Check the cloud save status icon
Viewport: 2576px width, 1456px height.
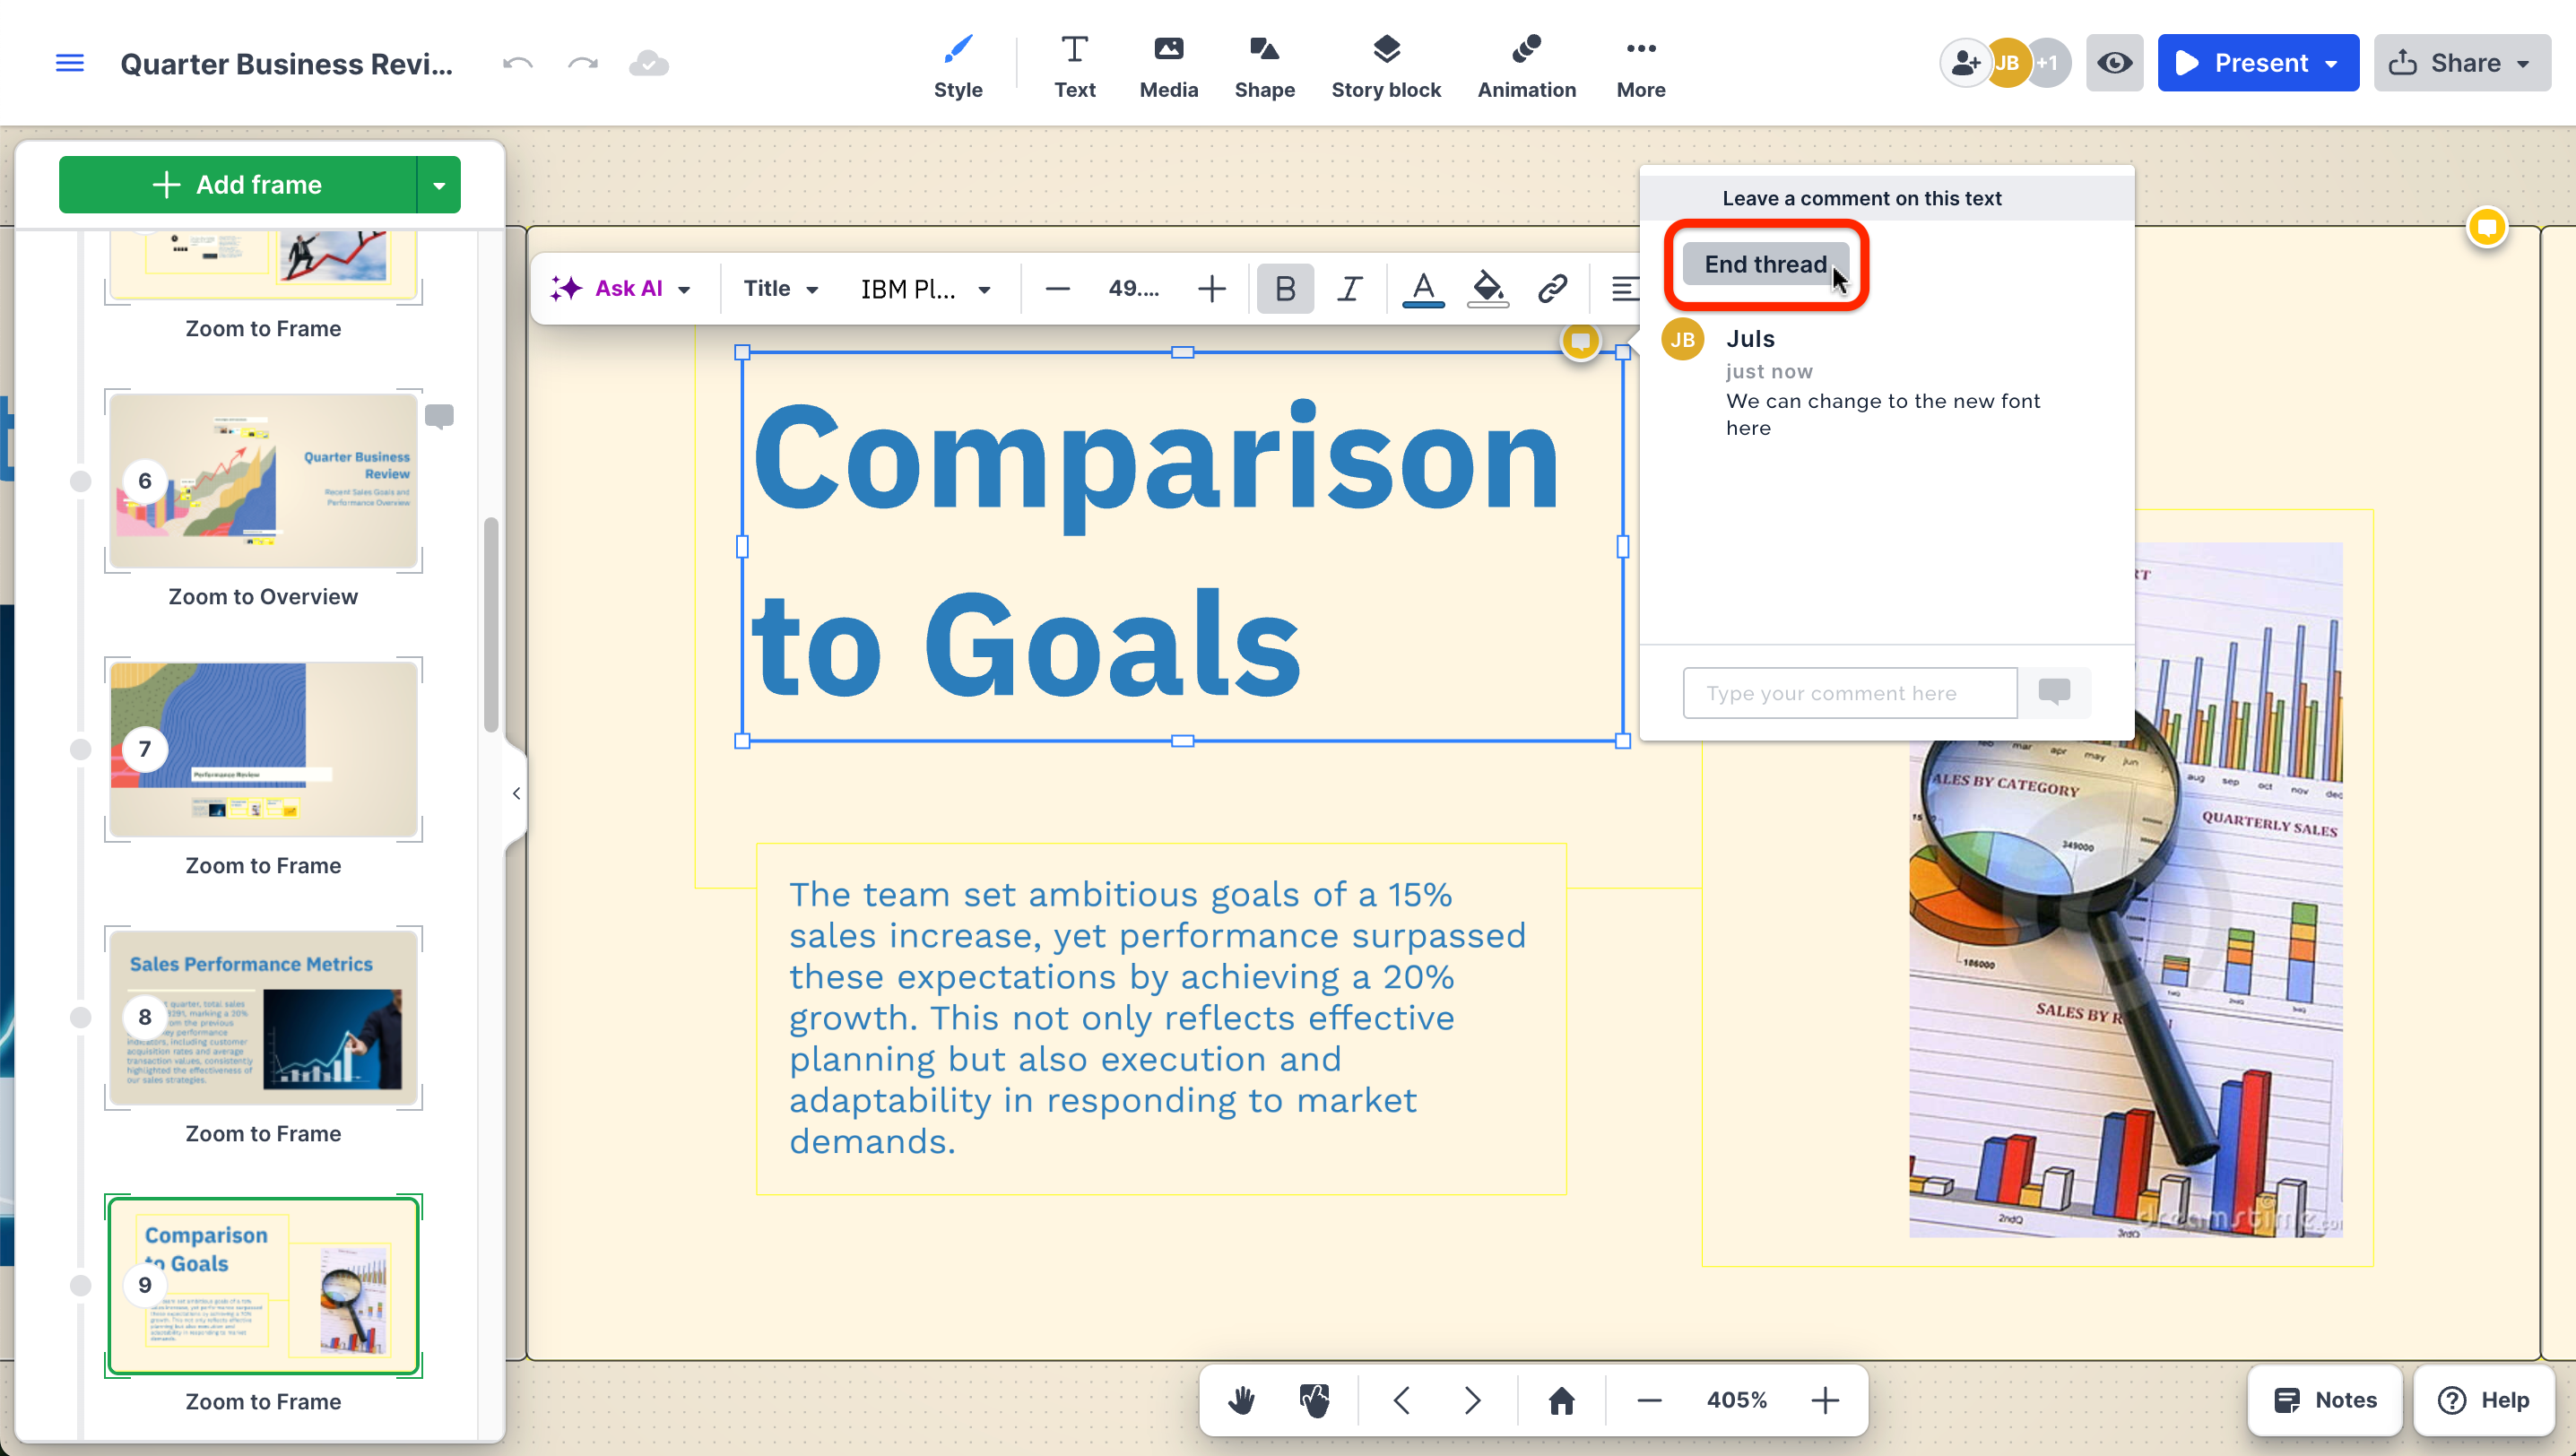[x=648, y=63]
